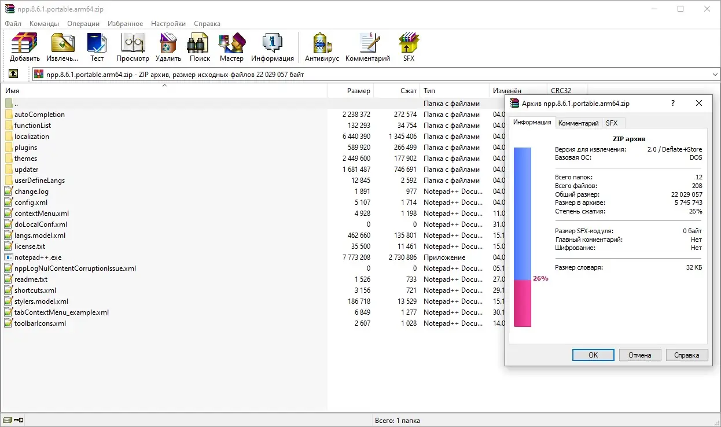Select the functionList folder name
The image size is (721, 427).
(33, 126)
